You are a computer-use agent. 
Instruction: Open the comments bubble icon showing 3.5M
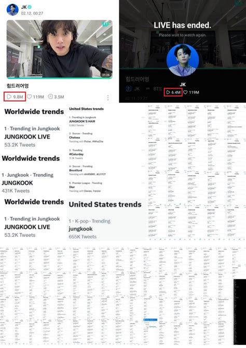point(50,97)
